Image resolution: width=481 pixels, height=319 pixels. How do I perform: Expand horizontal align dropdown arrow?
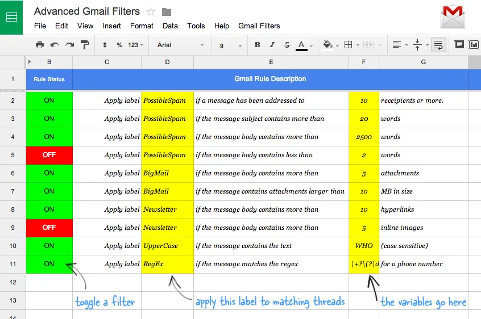(407, 45)
